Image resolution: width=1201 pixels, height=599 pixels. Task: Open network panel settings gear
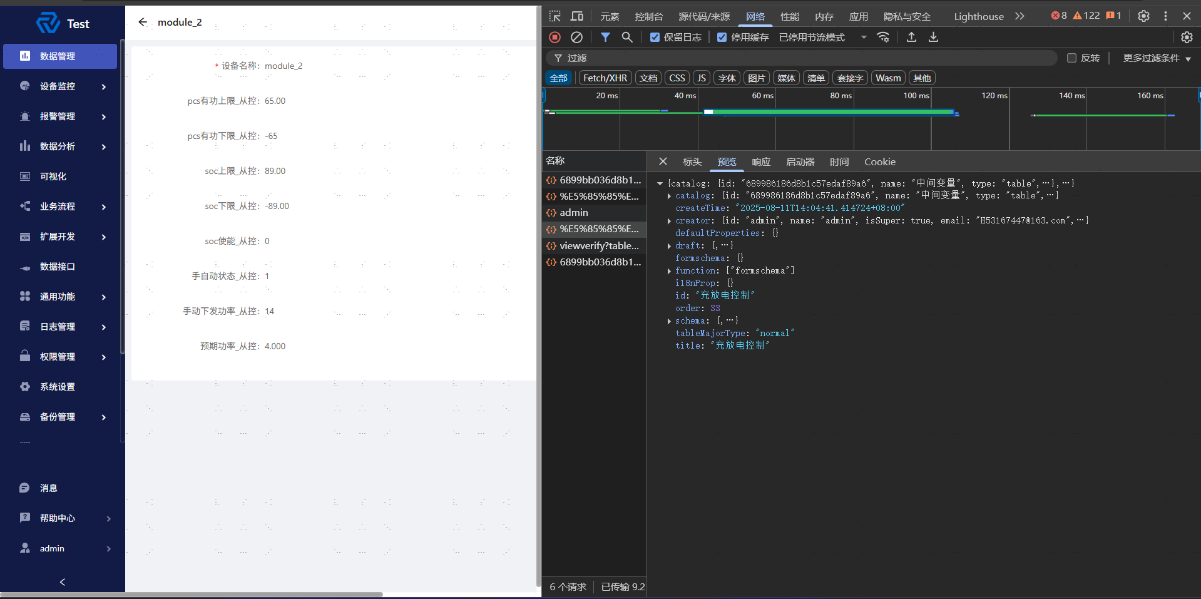[x=1187, y=37]
